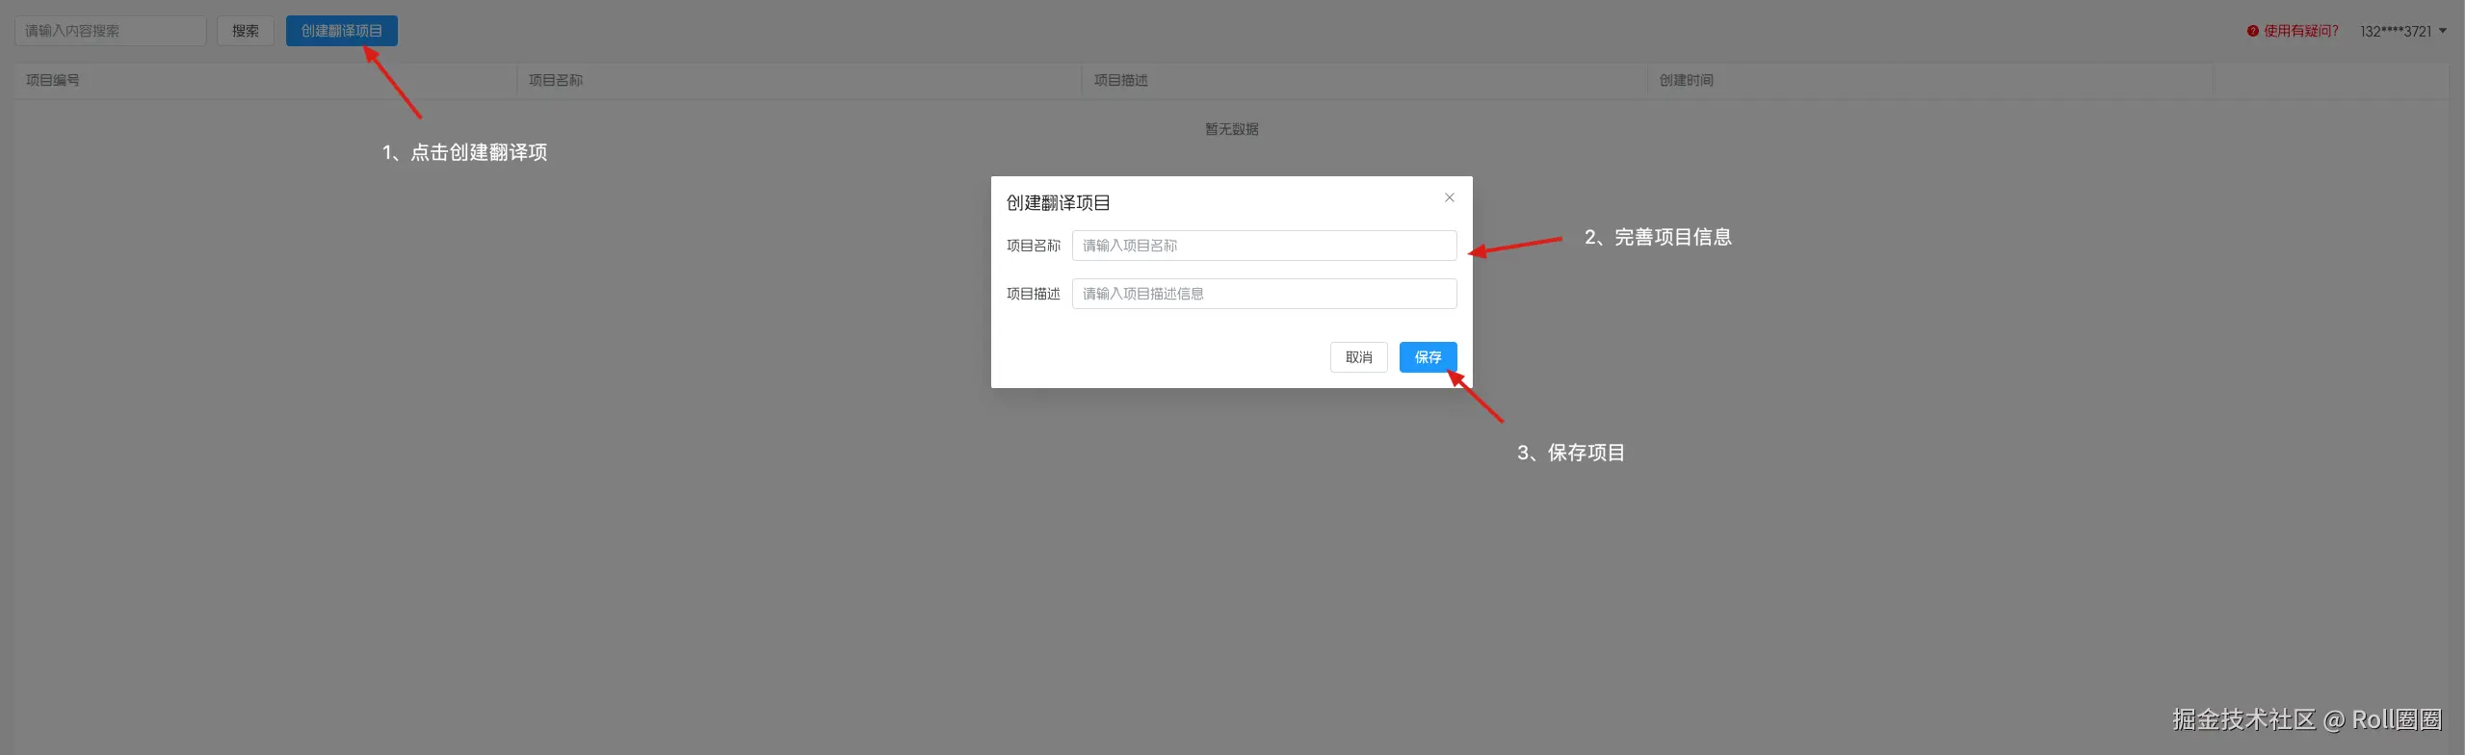Click the 项目名称 form label in dialog
Image resolution: width=2465 pixels, height=755 pixels.
click(x=1033, y=246)
